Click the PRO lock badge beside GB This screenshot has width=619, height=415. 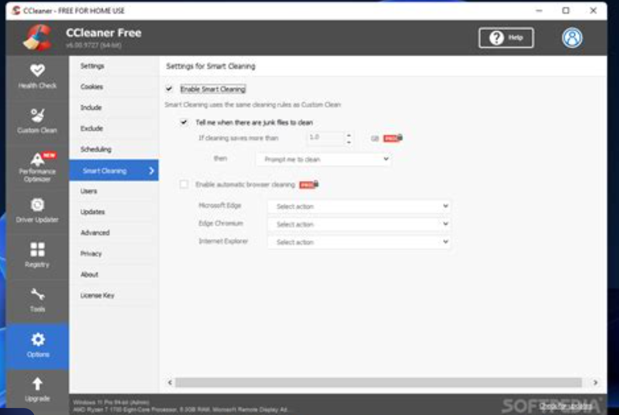click(393, 138)
